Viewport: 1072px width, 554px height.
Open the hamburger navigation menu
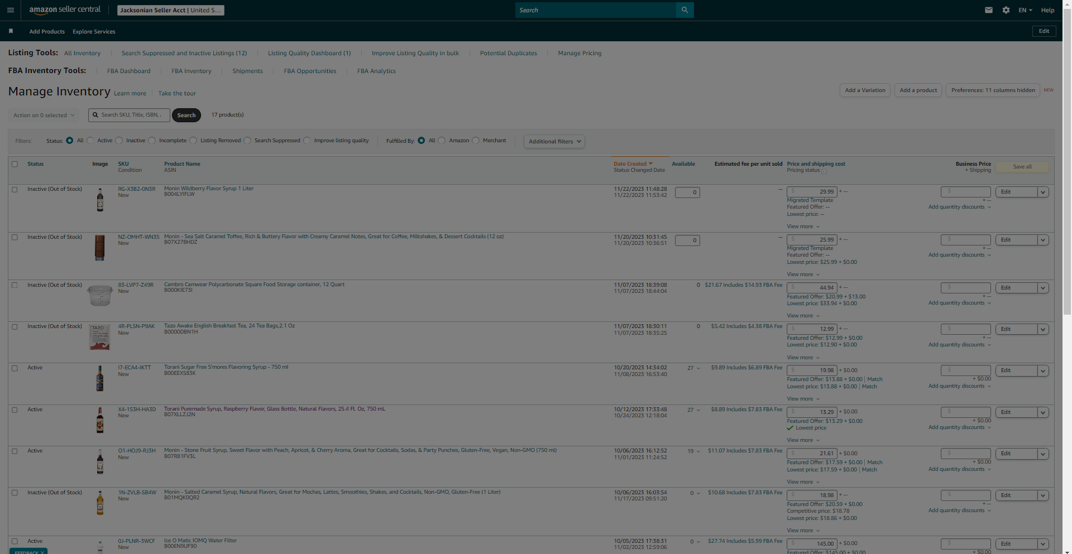[x=10, y=10]
